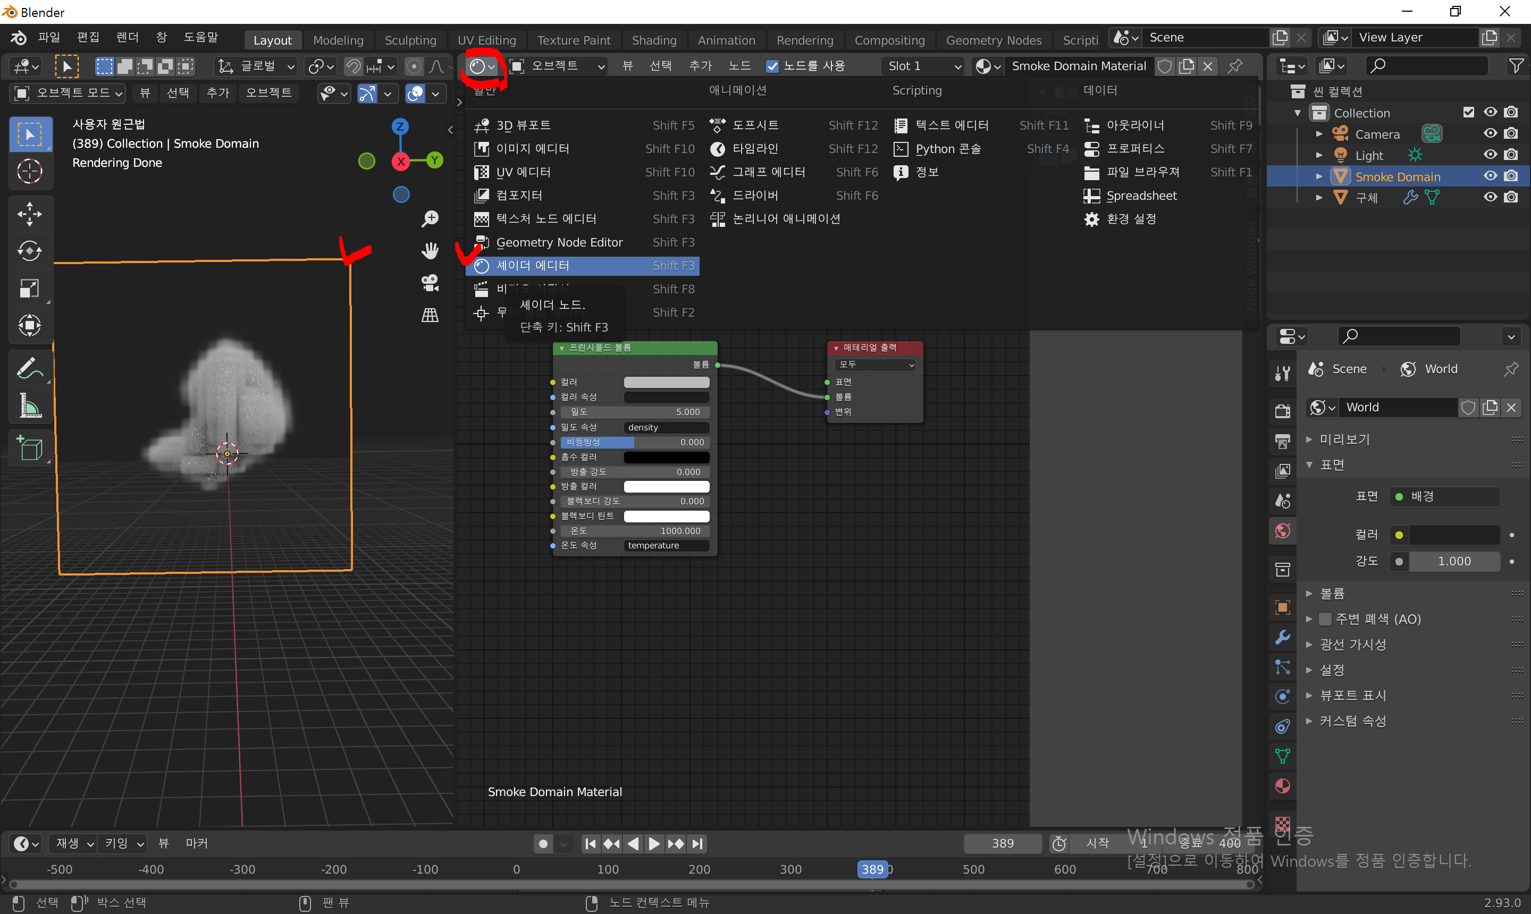Pin the node editor material with pin icon
The image size is (1531, 914).
coord(1235,66)
